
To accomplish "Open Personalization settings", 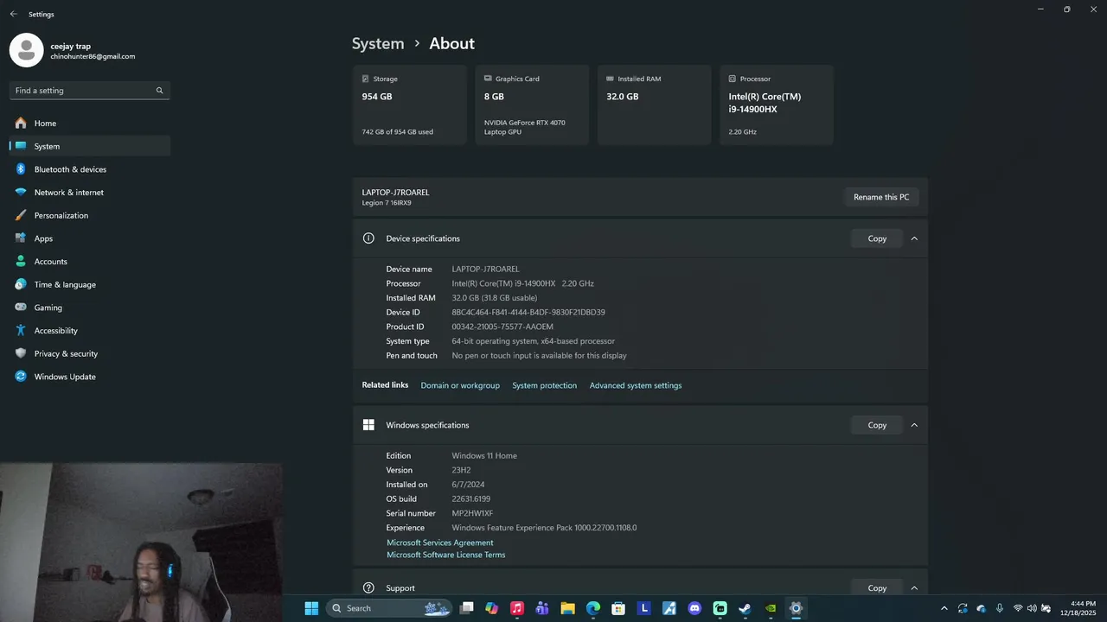I will pos(90,215).
